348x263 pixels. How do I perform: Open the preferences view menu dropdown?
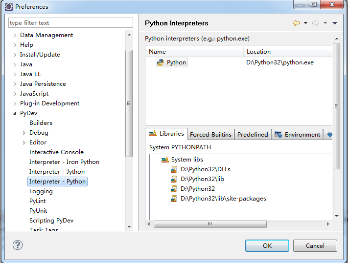[335, 23]
